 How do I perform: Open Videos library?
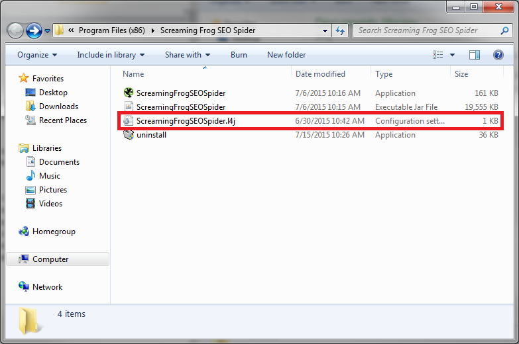[x=50, y=204]
